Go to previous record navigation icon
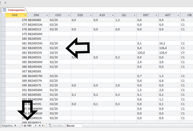 point(19,126)
